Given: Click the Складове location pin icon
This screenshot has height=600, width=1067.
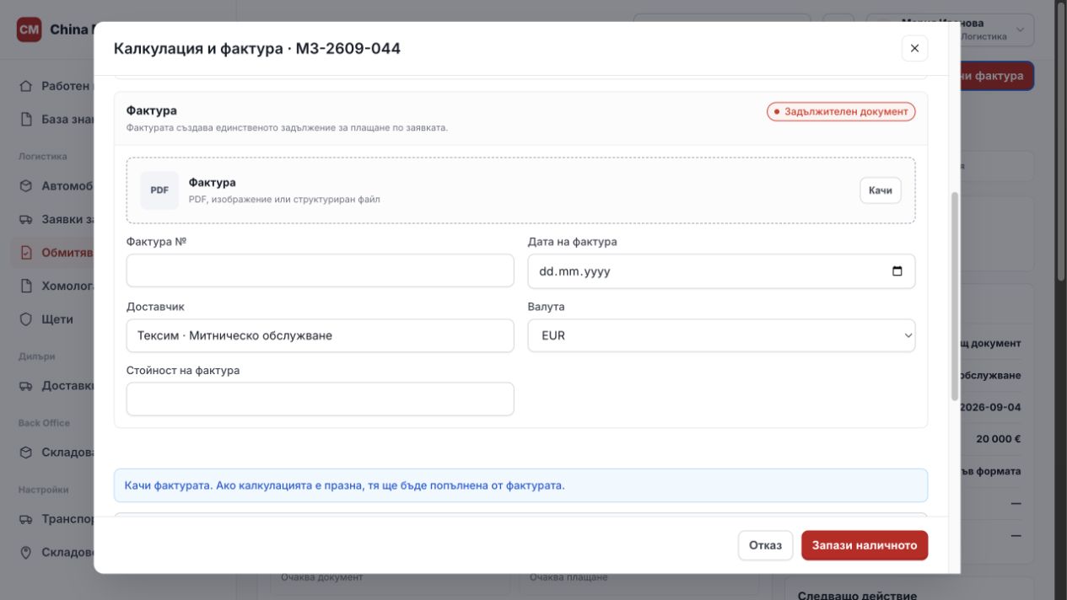Looking at the screenshot, I should pos(26,552).
